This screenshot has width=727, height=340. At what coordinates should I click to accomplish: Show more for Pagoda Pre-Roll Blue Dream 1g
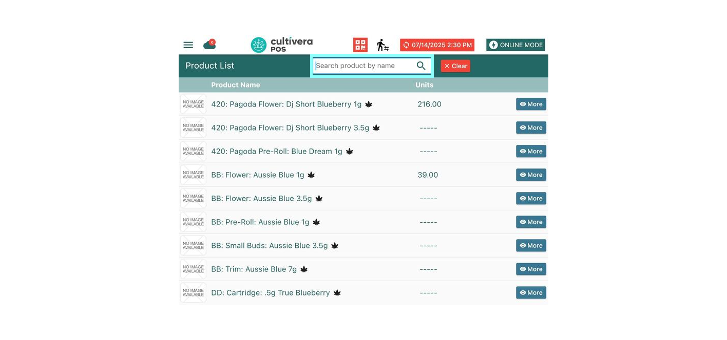[x=531, y=151]
